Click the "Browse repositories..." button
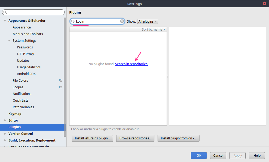Viewport: 269px width, 162px height. pyautogui.click(x=135, y=138)
